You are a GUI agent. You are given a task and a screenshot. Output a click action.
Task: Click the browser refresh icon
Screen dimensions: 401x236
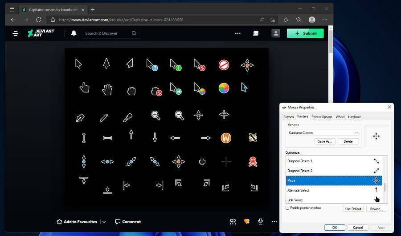click(38, 20)
